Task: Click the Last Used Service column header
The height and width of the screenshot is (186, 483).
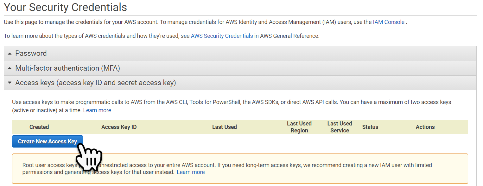Action: [340, 127]
